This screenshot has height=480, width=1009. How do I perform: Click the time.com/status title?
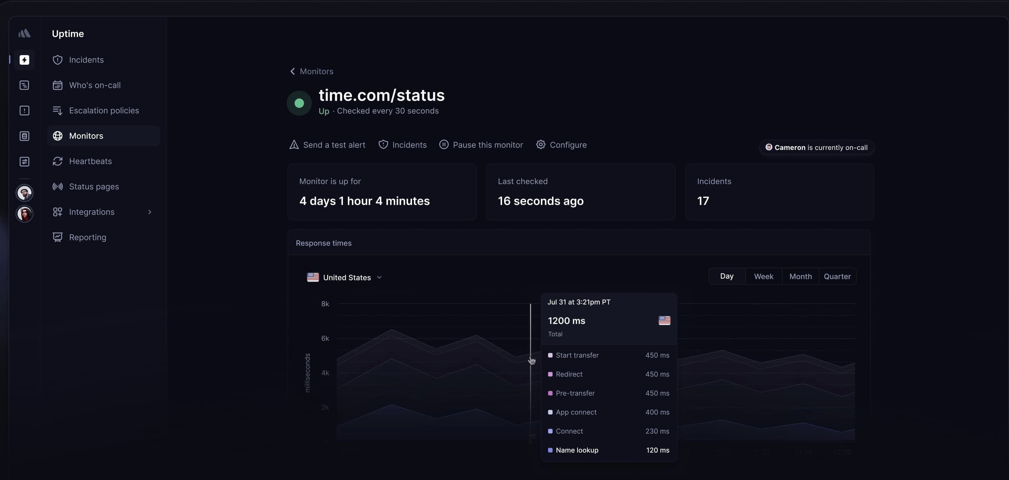(381, 95)
